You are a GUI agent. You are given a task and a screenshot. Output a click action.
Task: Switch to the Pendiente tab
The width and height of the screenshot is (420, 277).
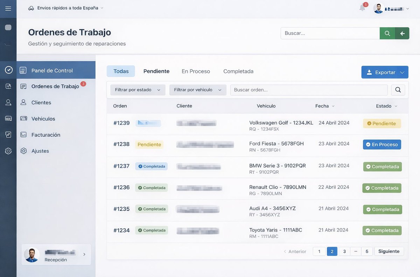156,71
